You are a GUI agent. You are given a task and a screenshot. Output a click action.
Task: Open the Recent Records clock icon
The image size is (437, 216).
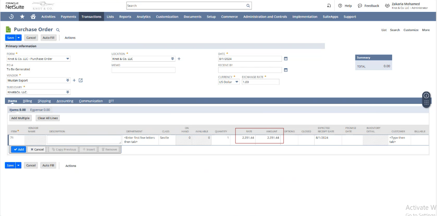(11, 17)
